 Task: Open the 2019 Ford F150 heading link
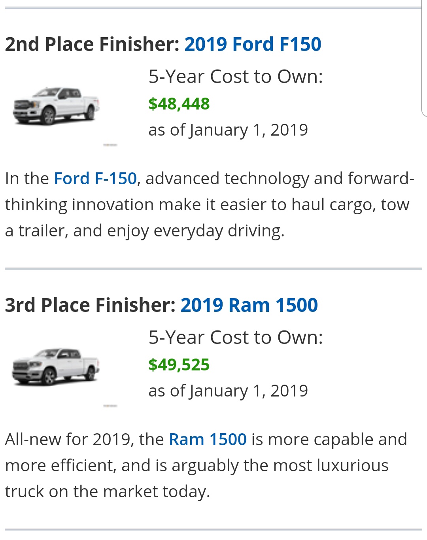(253, 44)
